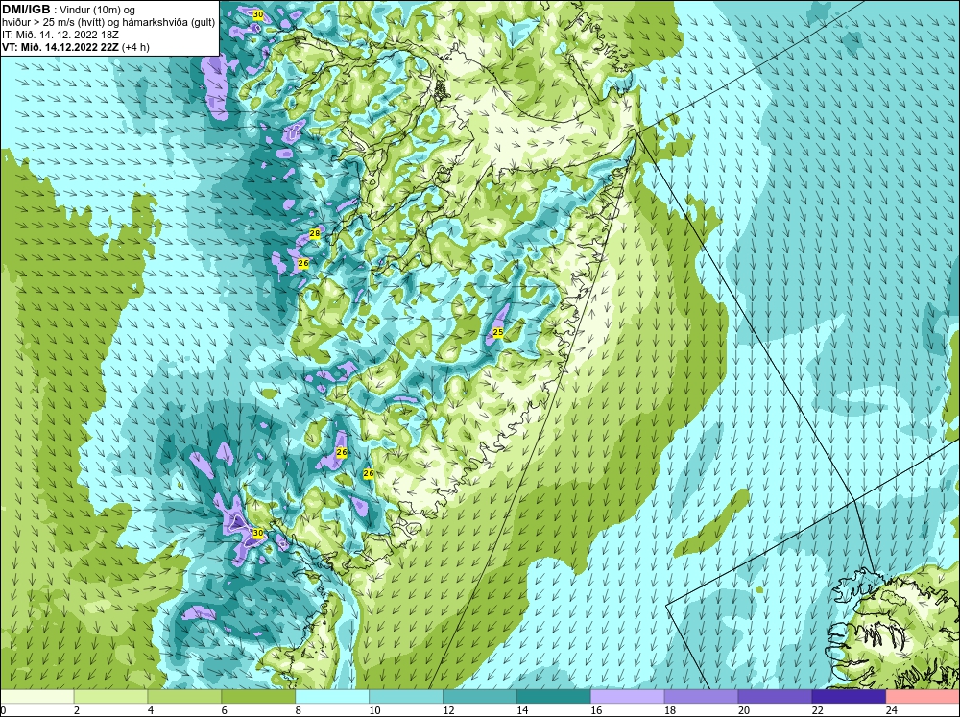The height and width of the screenshot is (717, 960).
Task: Click the yellow 28 gust label
Action: [315, 233]
